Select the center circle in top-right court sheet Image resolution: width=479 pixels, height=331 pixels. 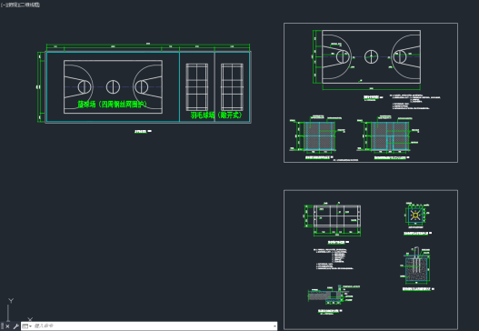coord(371,57)
